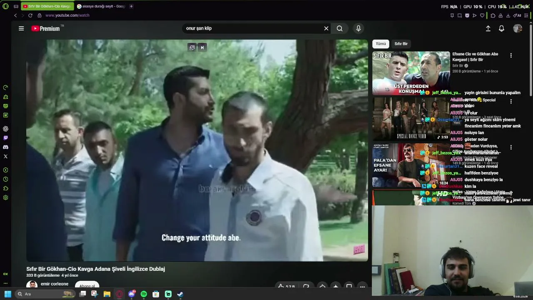Image resolution: width=533 pixels, height=300 pixels.
Task: Open the browser extensions icon
Action: (493, 15)
